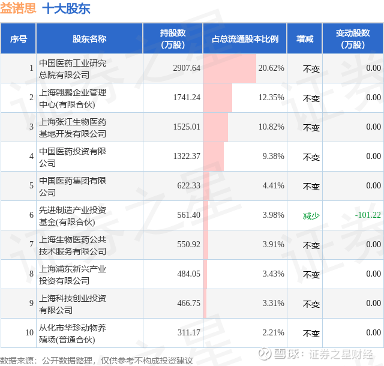
Task: Click shareholder 上海张江生物医药基地开发有限公司
Action: pos(73,128)
